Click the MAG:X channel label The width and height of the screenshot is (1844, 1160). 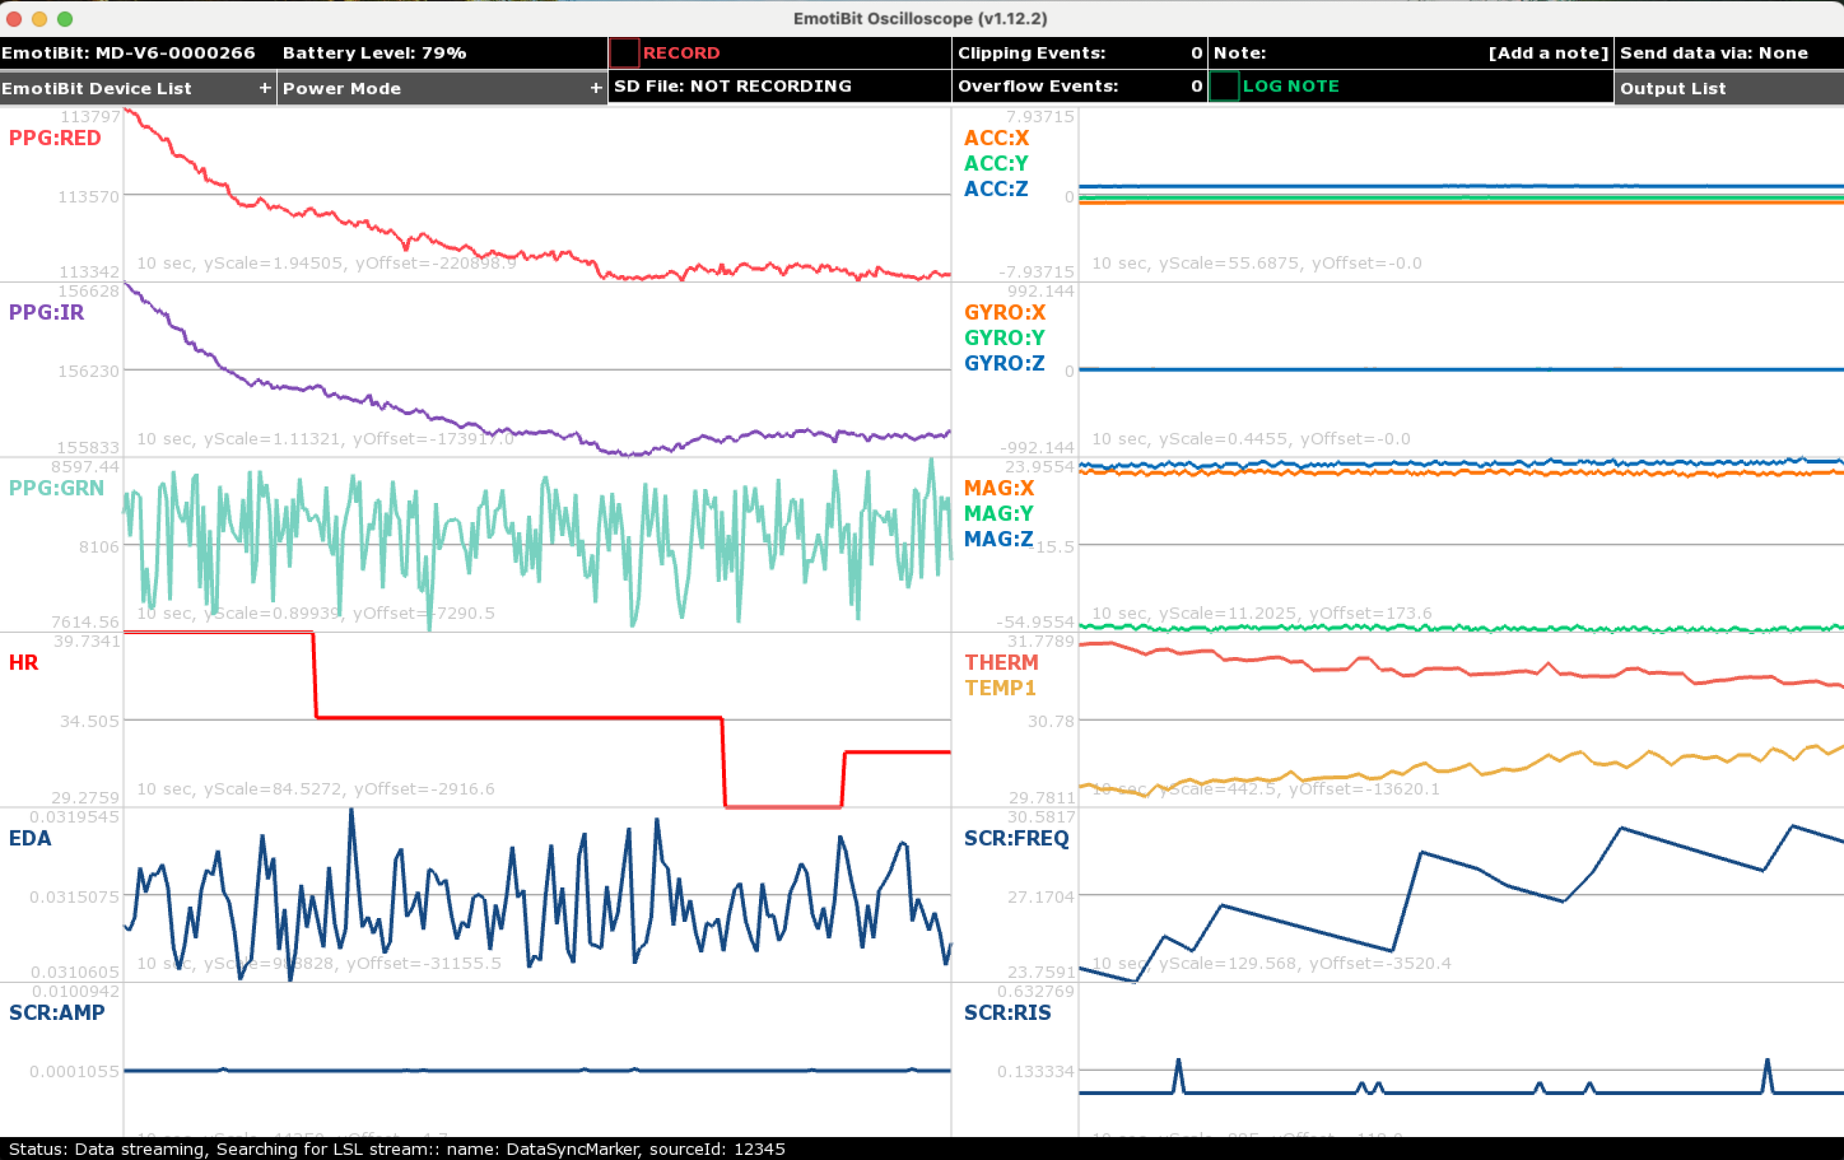[x=999, y=487]
